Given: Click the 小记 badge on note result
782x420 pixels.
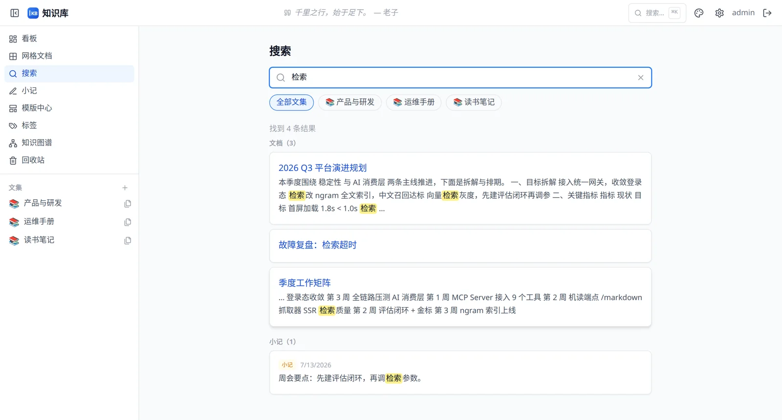Looking at the screenshot, I should [287, 365].
